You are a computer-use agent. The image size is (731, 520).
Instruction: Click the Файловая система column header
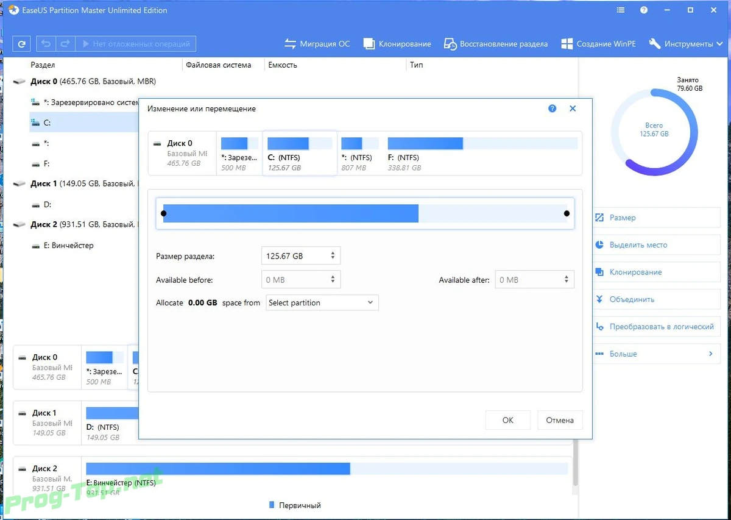219,65
